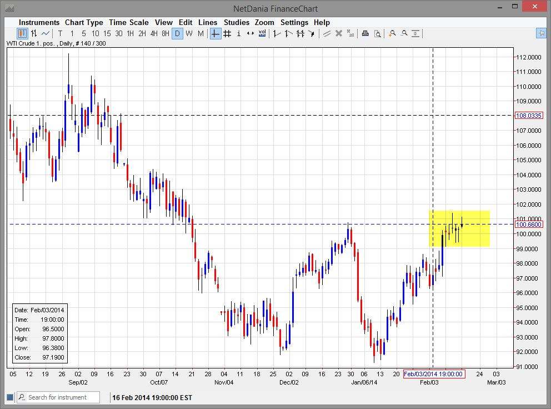Click the chart info icon

[x=238, y=34]
